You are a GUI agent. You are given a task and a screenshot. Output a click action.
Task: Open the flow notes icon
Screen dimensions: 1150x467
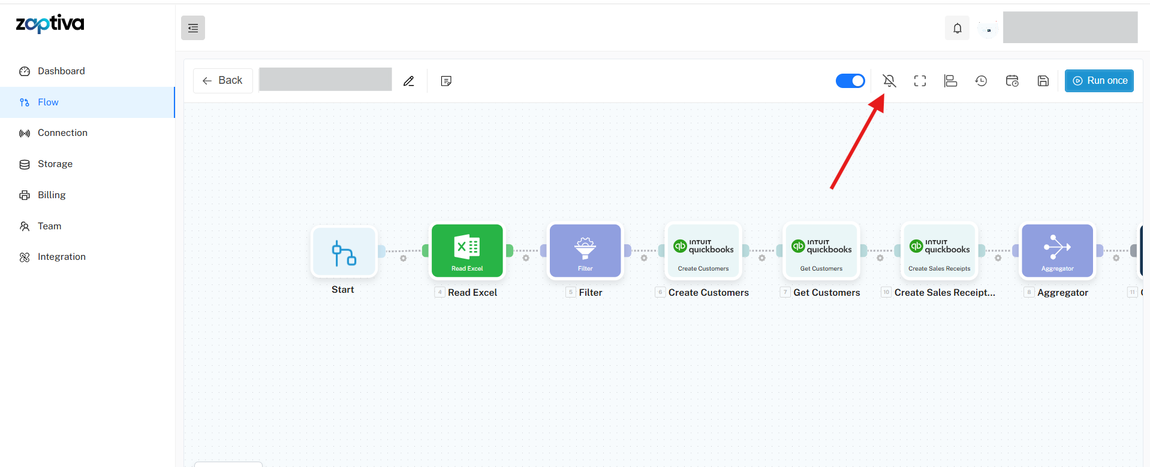[446, 81]
